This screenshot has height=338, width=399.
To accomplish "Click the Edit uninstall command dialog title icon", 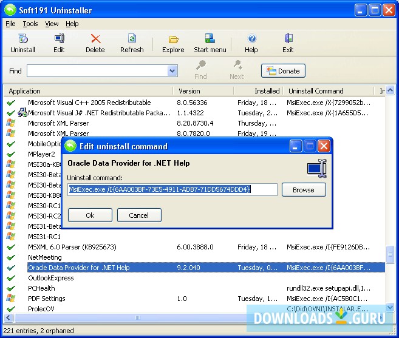I will pos(70,146).
